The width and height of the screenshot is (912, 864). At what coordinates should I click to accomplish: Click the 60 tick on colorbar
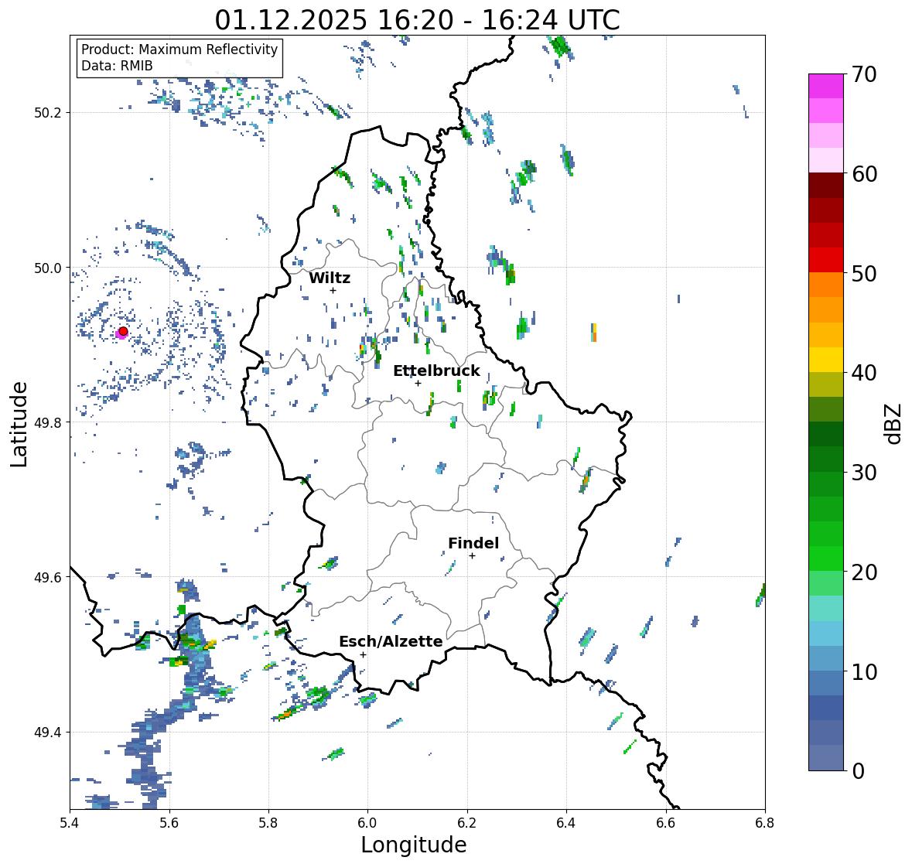pyautogui.click(x=864, y=174)
